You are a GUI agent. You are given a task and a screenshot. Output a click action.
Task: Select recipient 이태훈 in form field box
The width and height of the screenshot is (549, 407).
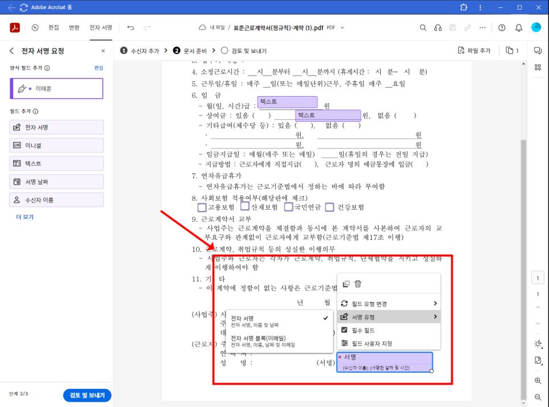tap(57, 89)
